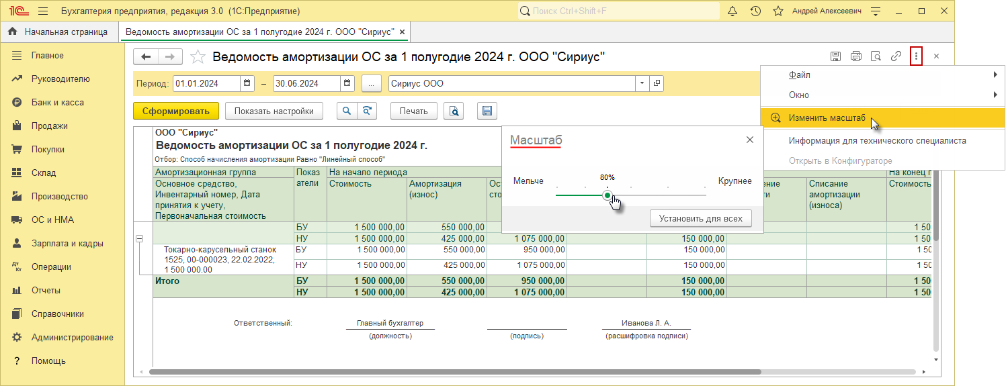The height and width of the screenshot is (386, 1006).
Task: Select the Итого row label
Action: pos(167,281)
